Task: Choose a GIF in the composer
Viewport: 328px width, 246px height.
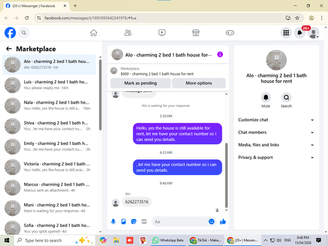Action: [144, 222]
